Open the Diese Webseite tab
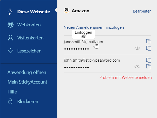157x118 pixels. click(x=34, y=12)
